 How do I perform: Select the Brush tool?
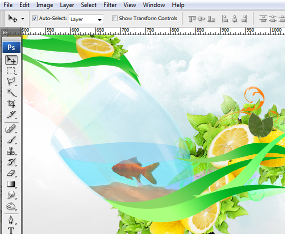tap(11, 140)
